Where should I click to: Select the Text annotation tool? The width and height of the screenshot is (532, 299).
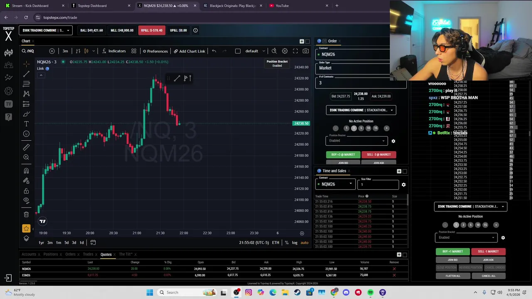(x=26, y=124)
